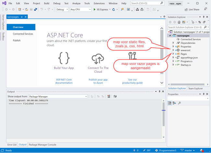The height and width of the screenshot is (153, 211).
Task: Click the New Project toolbar icon
Action: click(20, 9)
